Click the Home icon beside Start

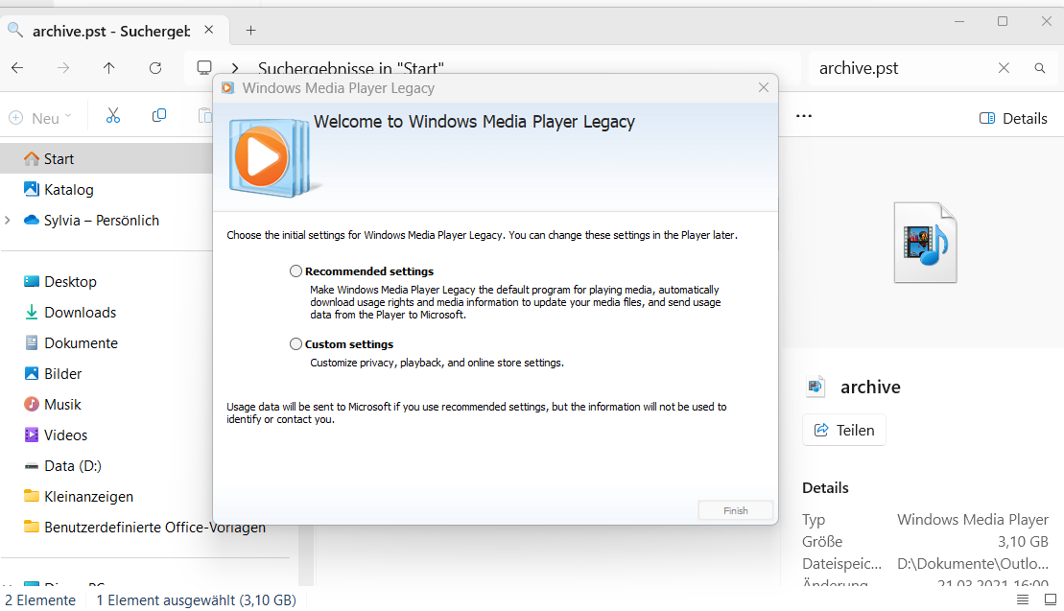(x=32, y=158)
